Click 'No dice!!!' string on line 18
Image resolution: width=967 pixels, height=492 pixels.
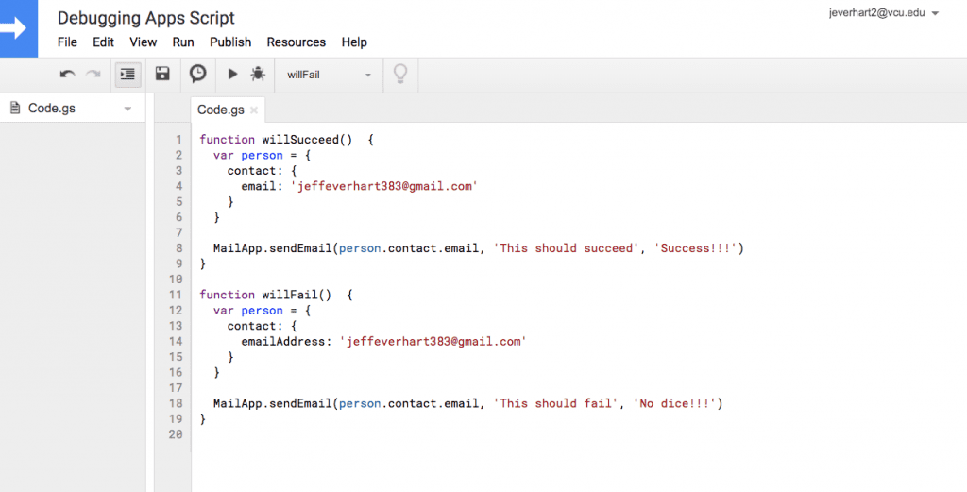(674, 403)
